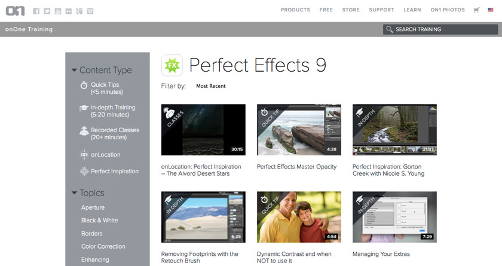502x266 pixels.
Task: Filter by In-depth Training content
Action: (x=113, y=111)
